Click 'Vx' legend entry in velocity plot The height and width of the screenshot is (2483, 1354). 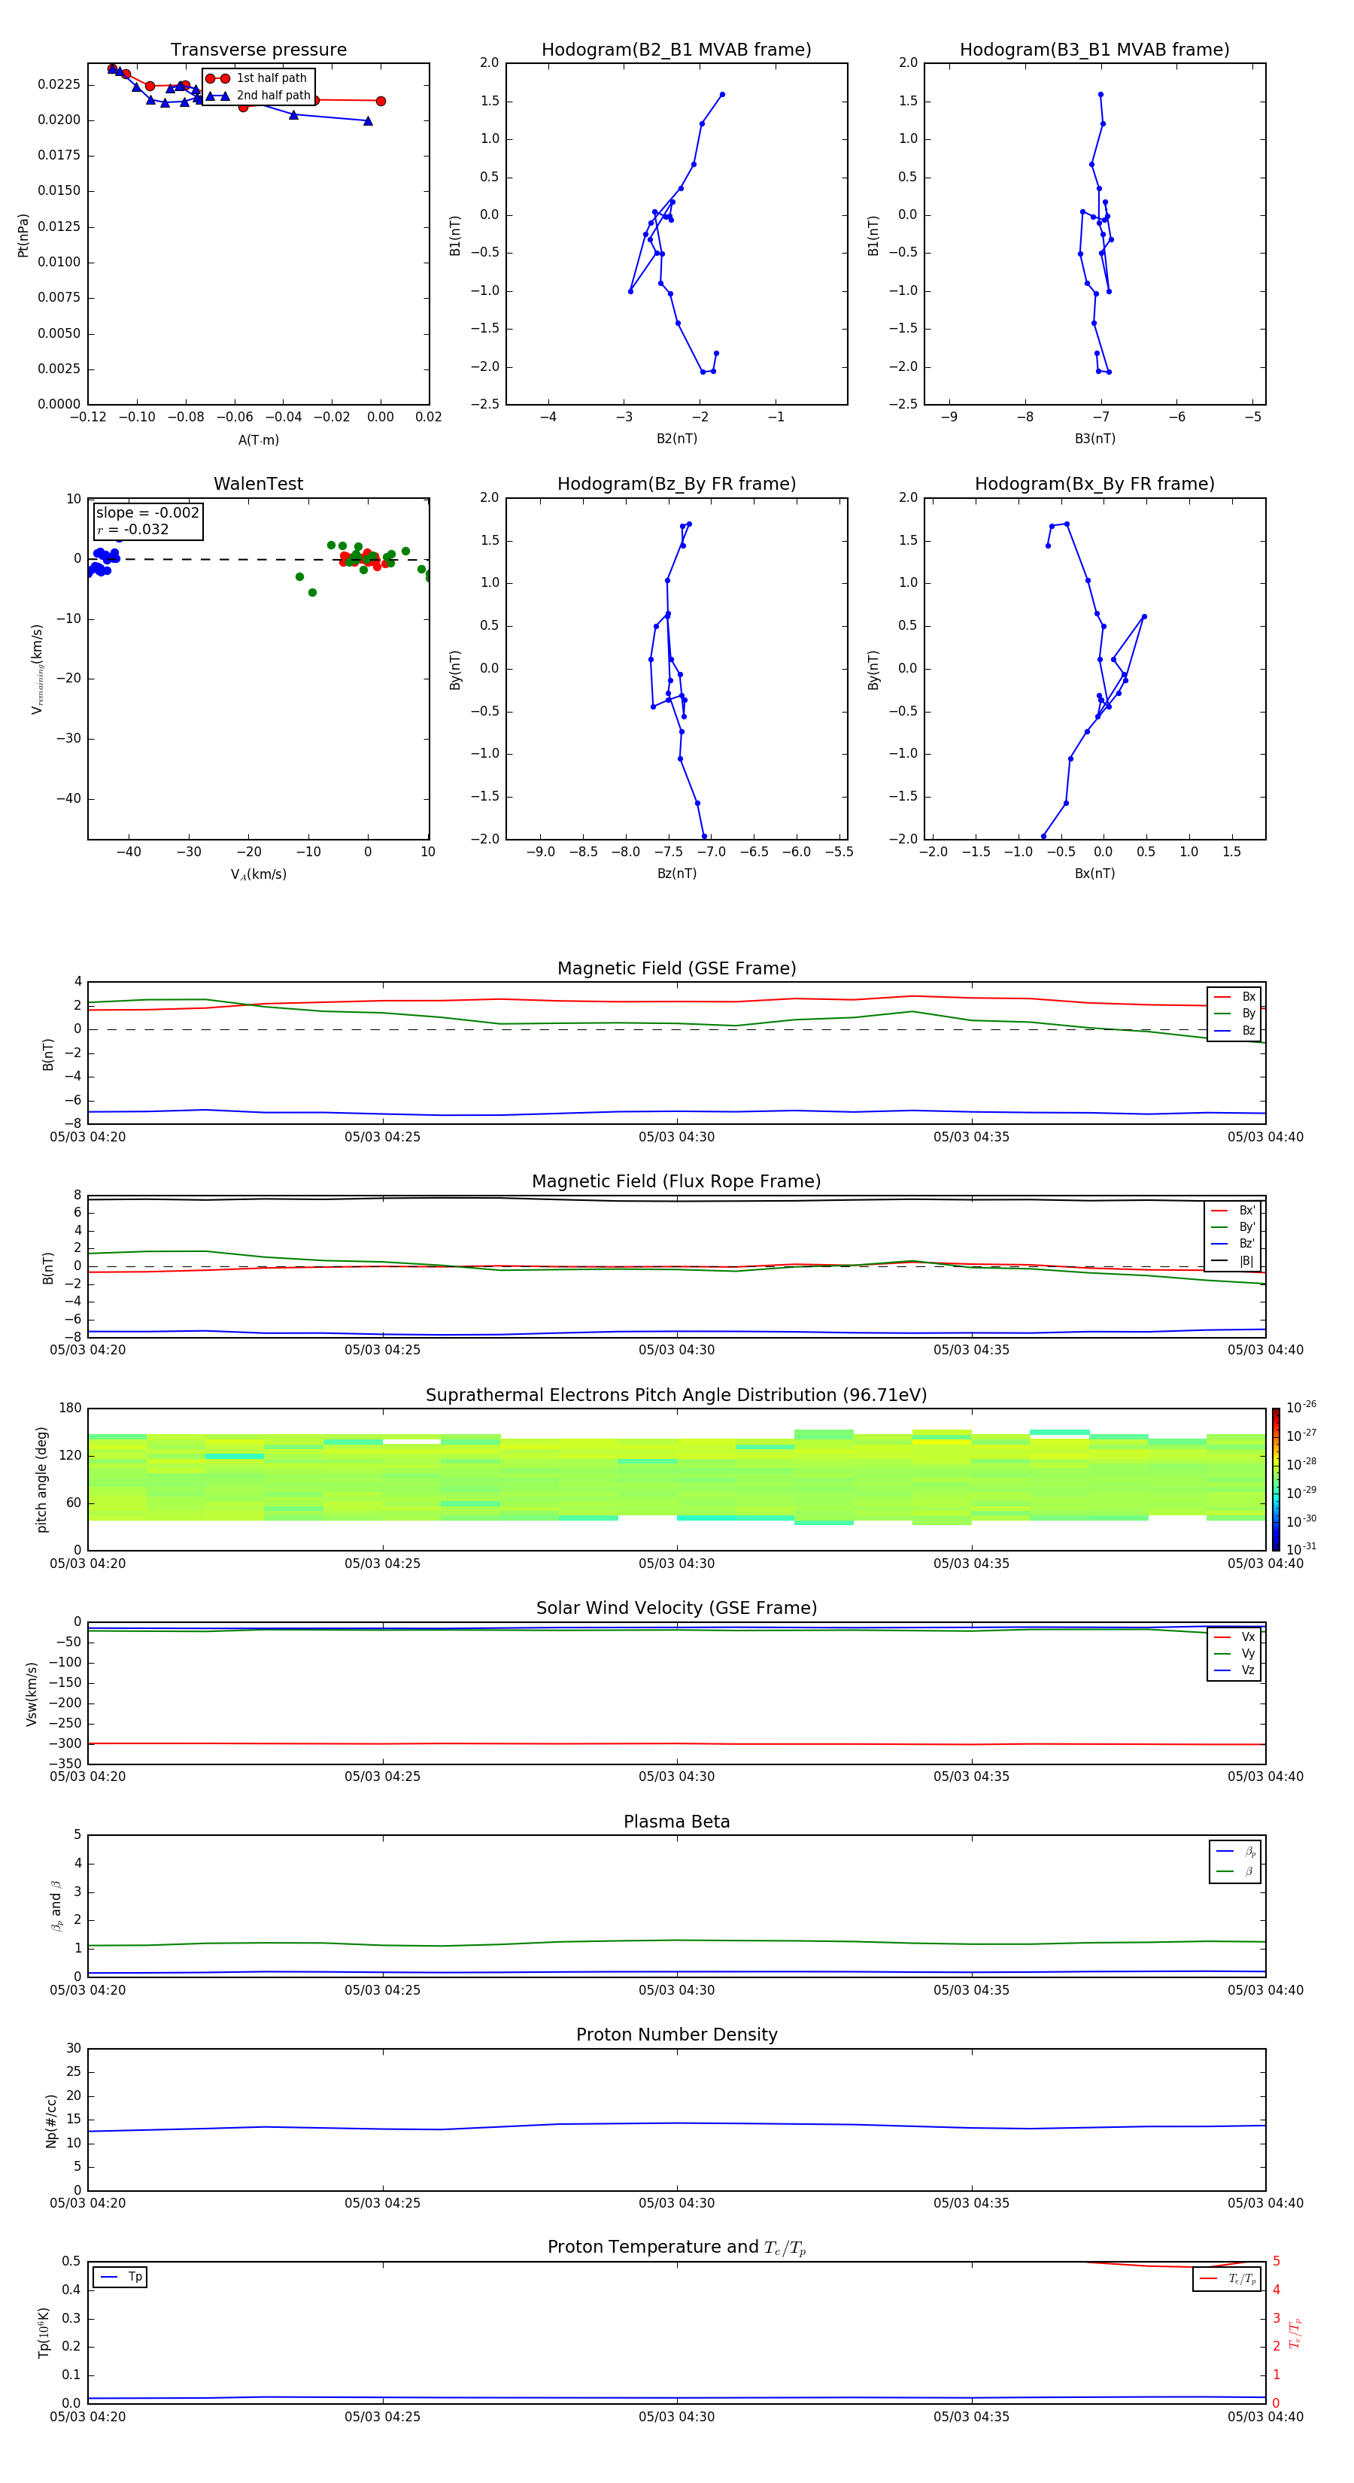(1234, 1638)
